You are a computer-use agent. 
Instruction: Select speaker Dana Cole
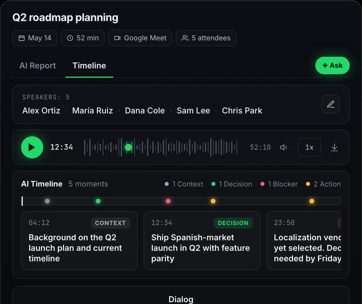[145, 110]
